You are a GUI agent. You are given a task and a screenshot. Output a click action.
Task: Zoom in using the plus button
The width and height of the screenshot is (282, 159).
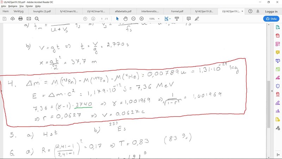coord(142,19)
